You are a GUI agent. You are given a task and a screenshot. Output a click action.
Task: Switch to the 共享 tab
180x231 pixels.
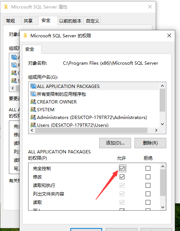point(28,21)
